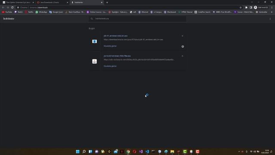Remove the jre download from the list

182,56
